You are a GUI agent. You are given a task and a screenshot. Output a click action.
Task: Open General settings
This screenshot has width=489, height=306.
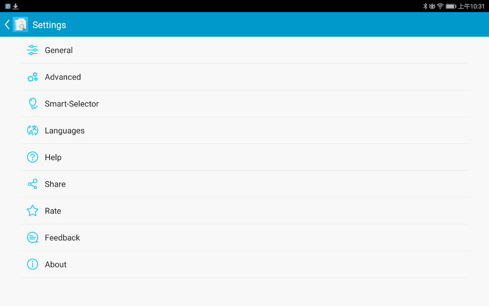[59, 50]
